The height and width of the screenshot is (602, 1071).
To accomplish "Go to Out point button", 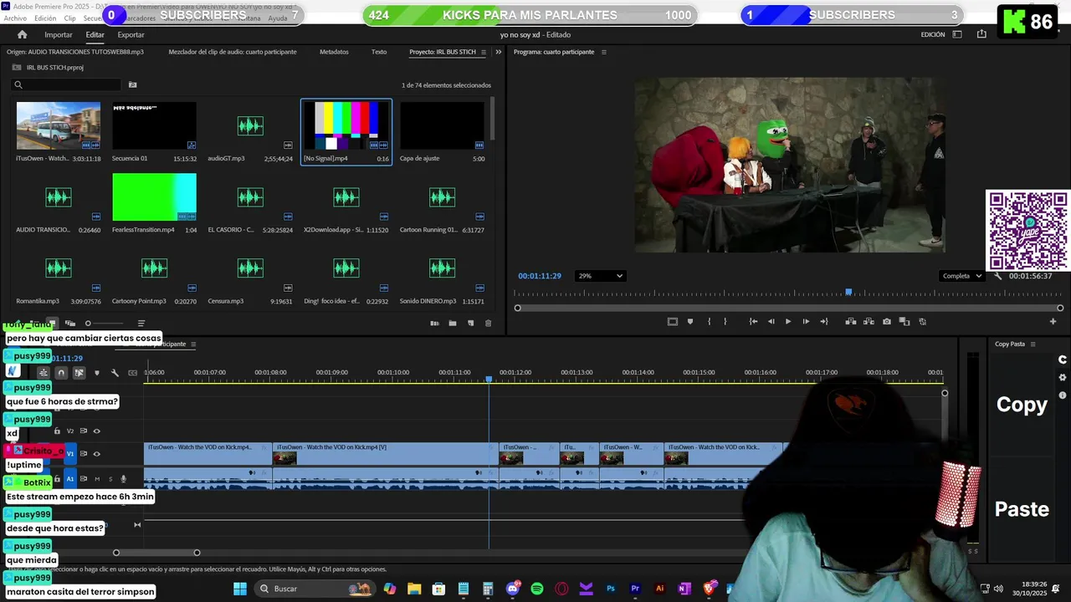I will (824, 321).
